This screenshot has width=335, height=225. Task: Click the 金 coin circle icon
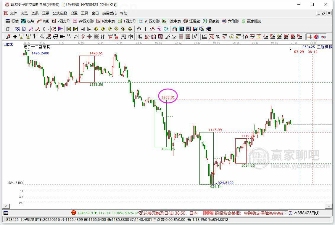(x=232, y=37)
